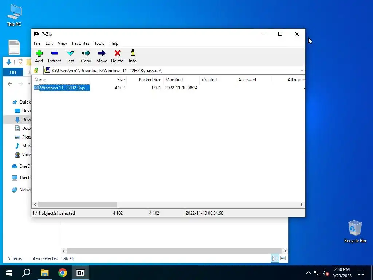Click the Copy toolbar icon
Screen dimensions: 373x280
tap(86, 53)
